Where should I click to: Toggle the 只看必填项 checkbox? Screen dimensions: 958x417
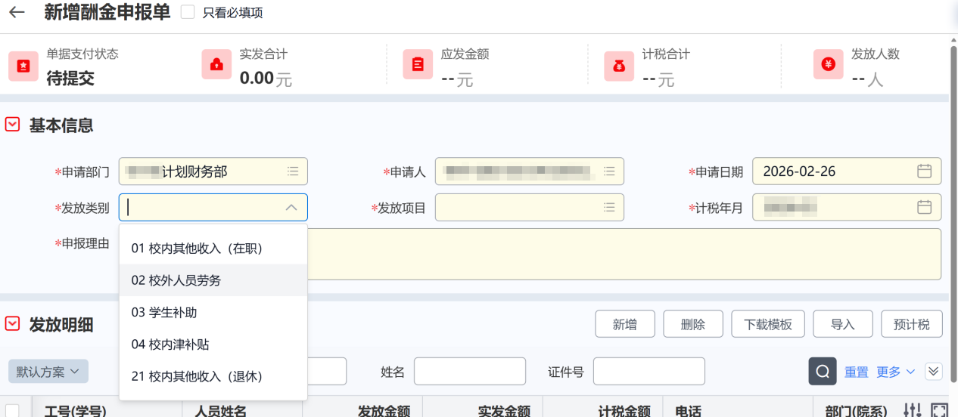[x=188, y=13]
